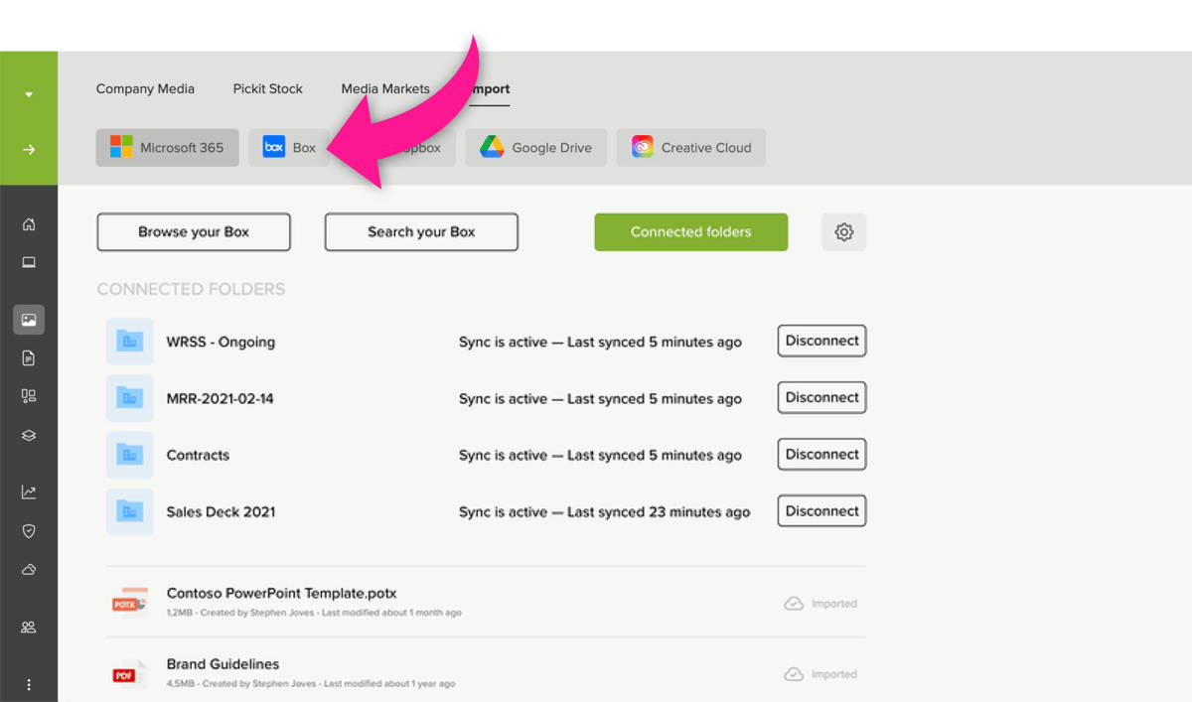Click the Browse your Box button
The width and height of the screenshot is (1192, 702).
[x=193, y=231]
